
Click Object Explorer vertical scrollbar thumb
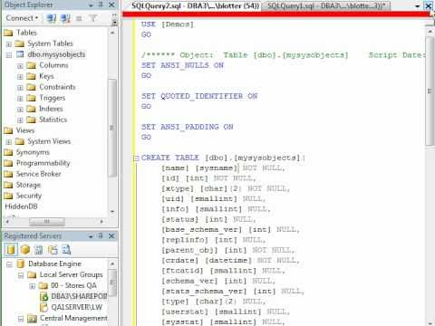(112, 128)
